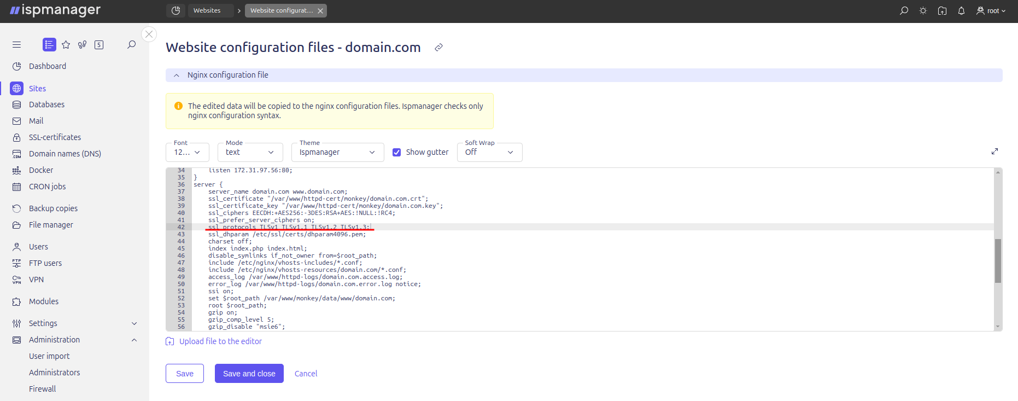Screen dimensions: 1018x401
Task: Click Save and close
Action: [249, 374]
